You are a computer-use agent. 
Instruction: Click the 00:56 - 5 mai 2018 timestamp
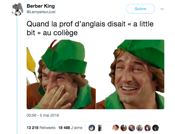(43, 115)
